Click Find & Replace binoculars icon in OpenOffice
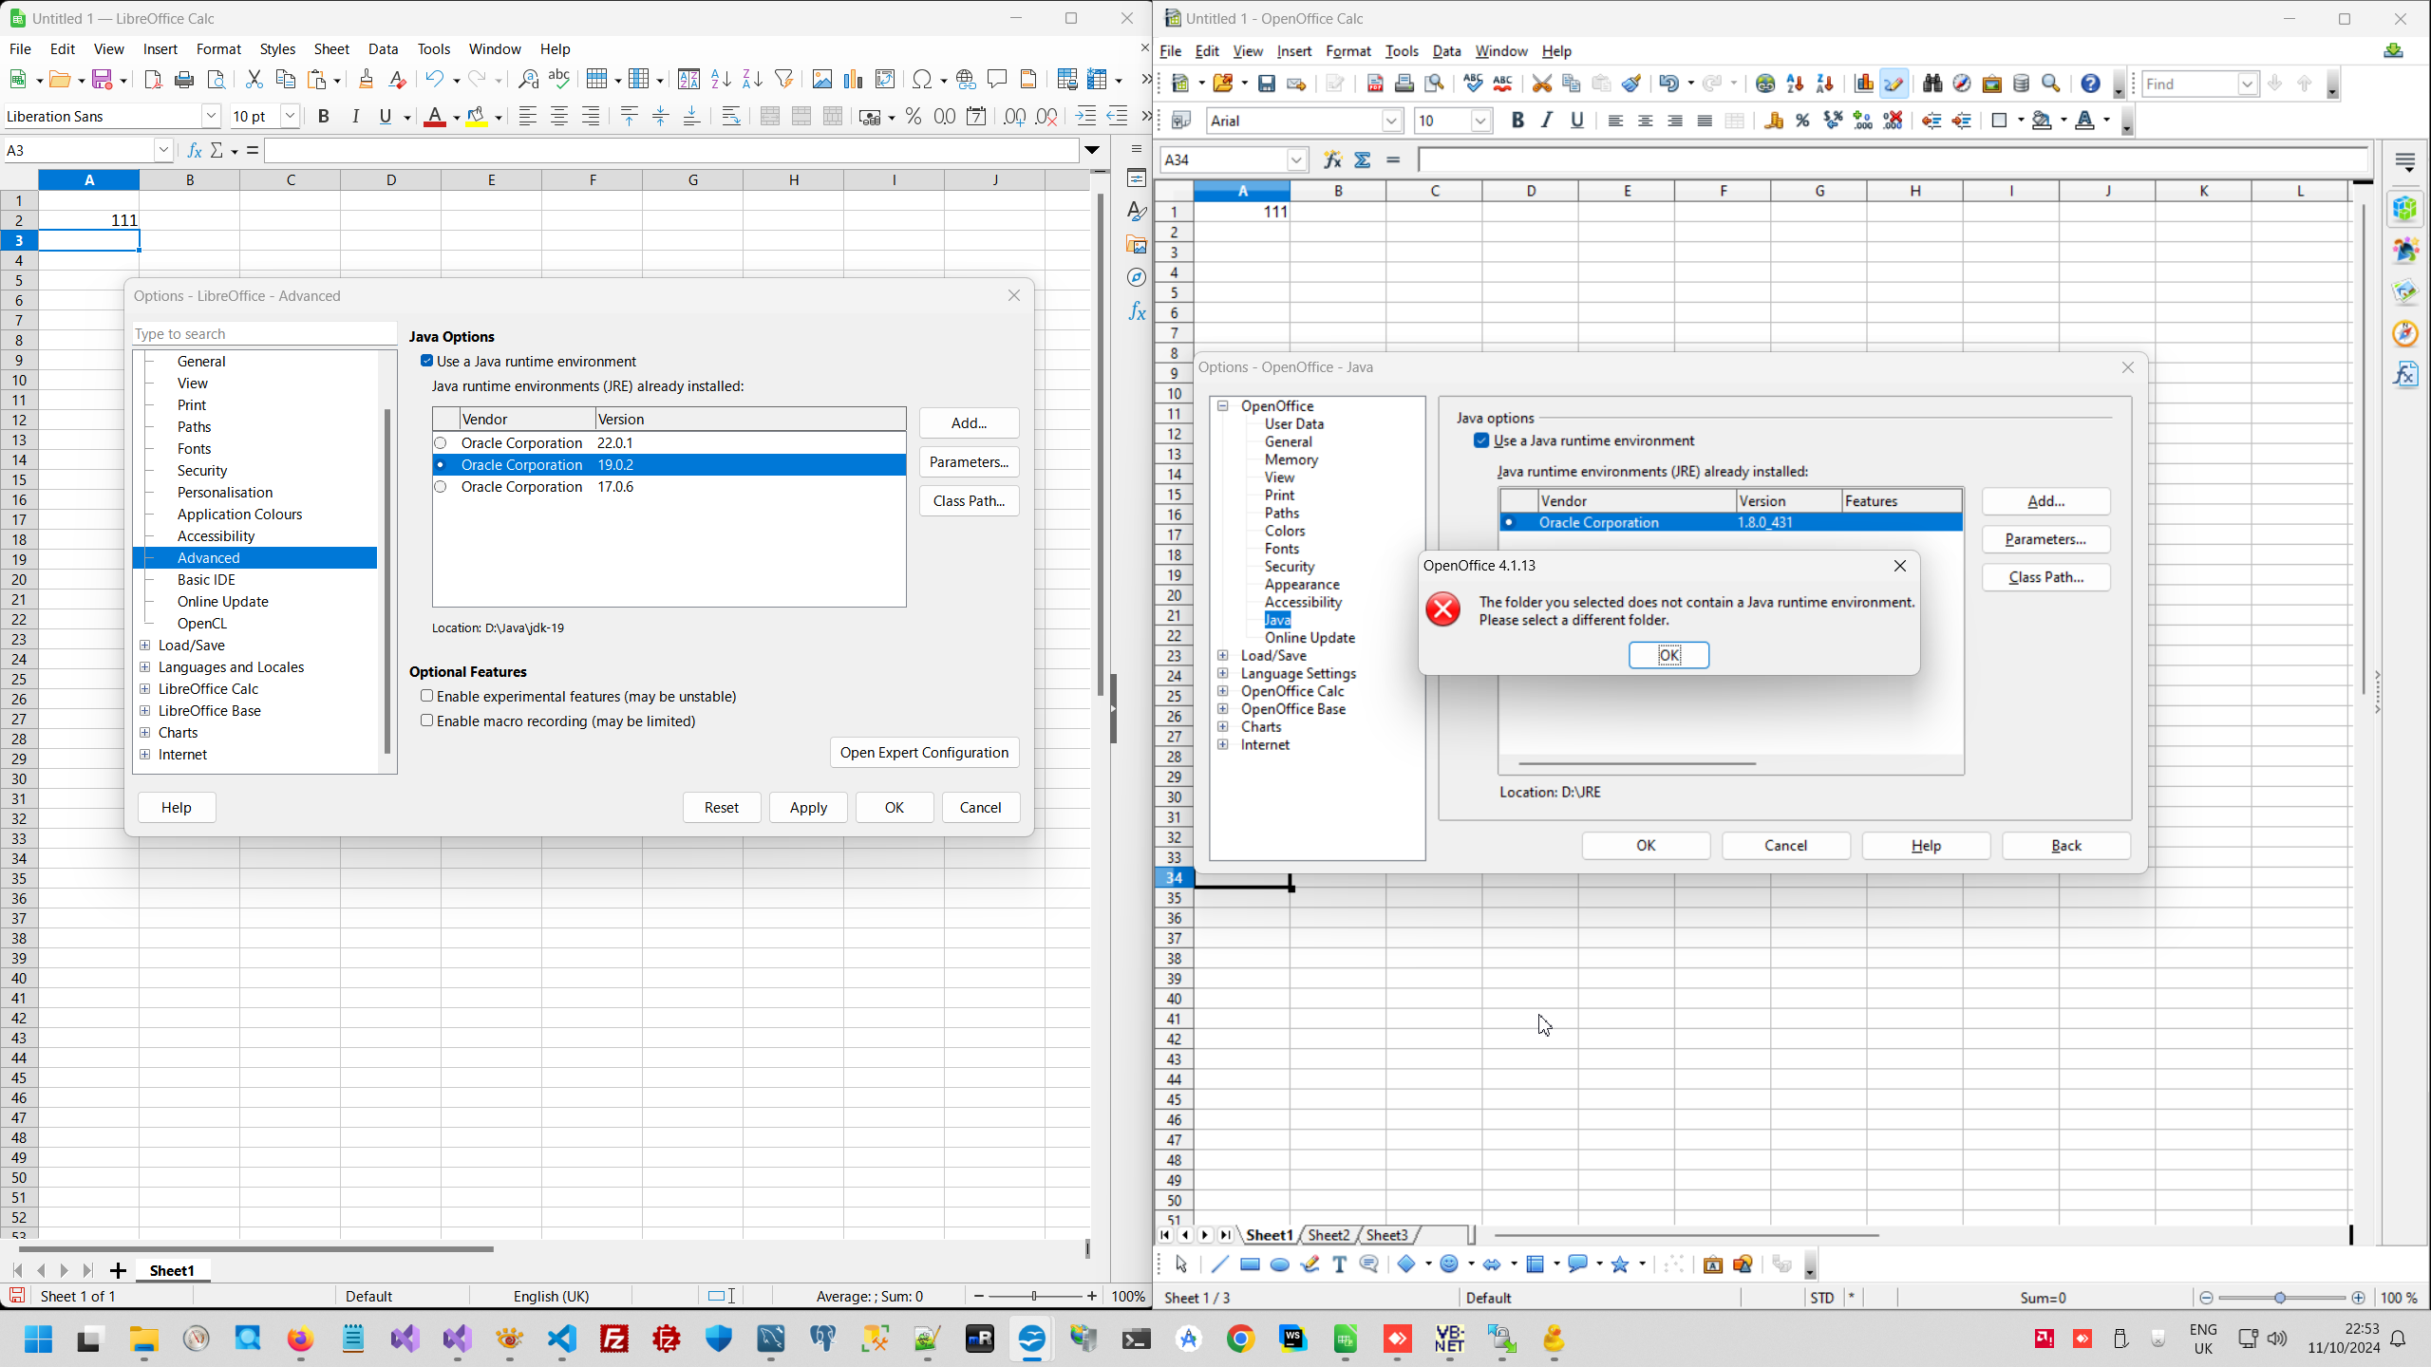This screenshot has height=1367, width=2431. (1932, 84)
